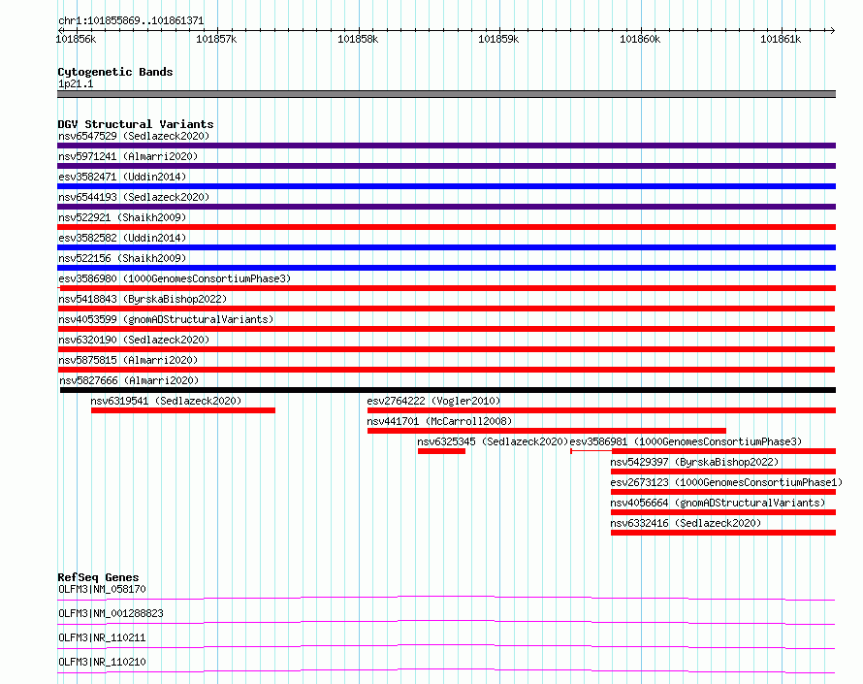
Task: Click the blue bar under nsv522156
Action: coord(446,268)
